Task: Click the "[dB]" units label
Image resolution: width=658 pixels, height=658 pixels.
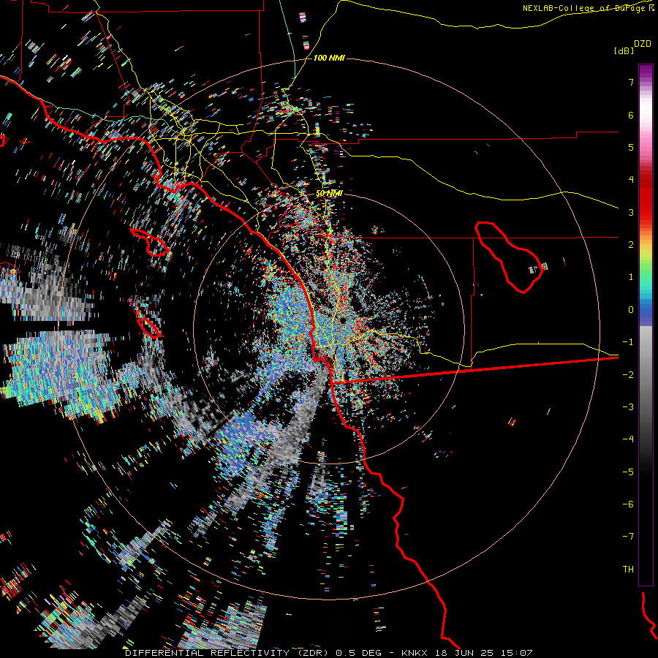Action: click(624, 51)
